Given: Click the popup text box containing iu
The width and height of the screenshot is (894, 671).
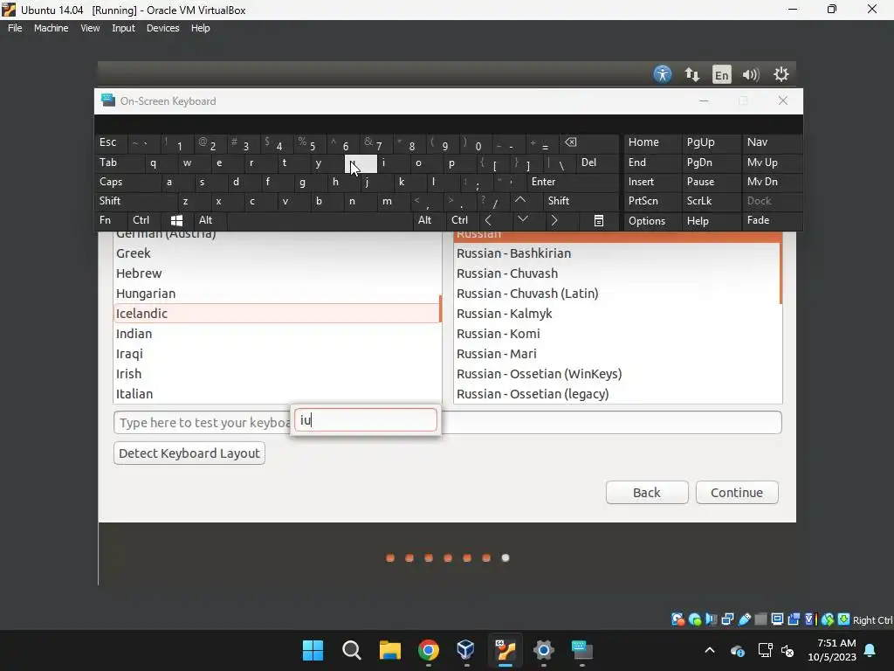Looking at the screenshot, I should pyautogui.click(x=366, y=420).
